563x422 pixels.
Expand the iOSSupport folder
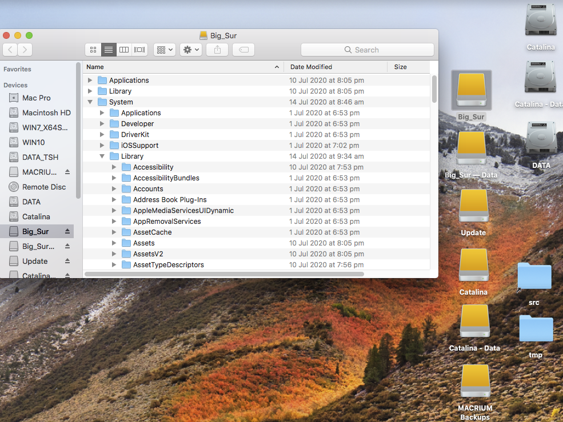click(102, 146)
